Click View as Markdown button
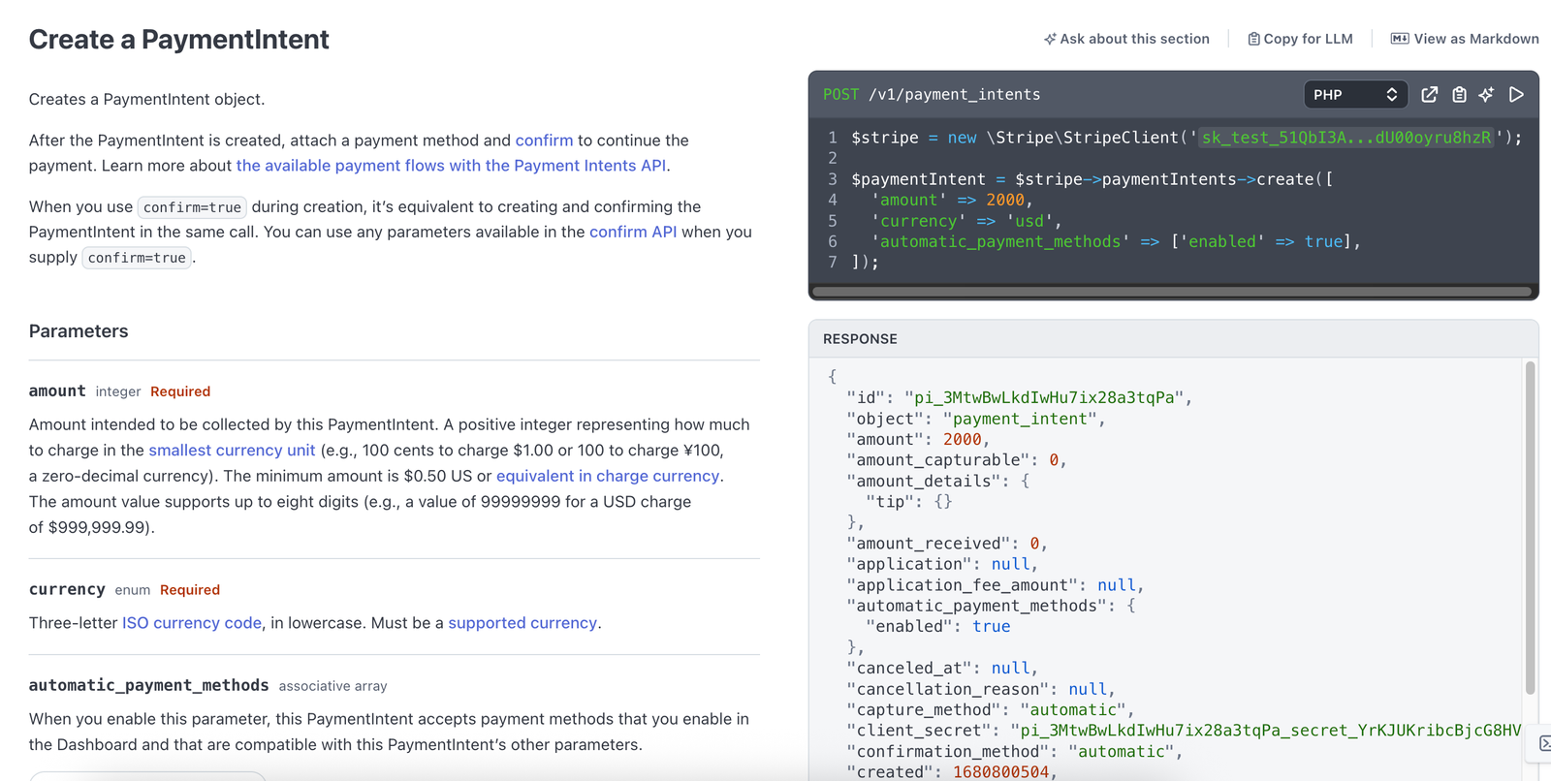The height and width of the screenshot is (781, 1551). pyautogui.click(x=1465, y=39)
